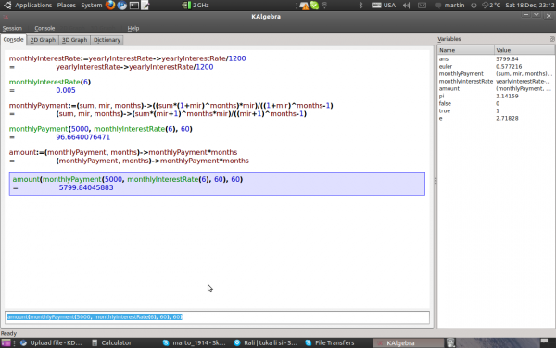Screen dimensions: 556x348
Task: Switch to the 2D Graph tab
Action: 43,40
